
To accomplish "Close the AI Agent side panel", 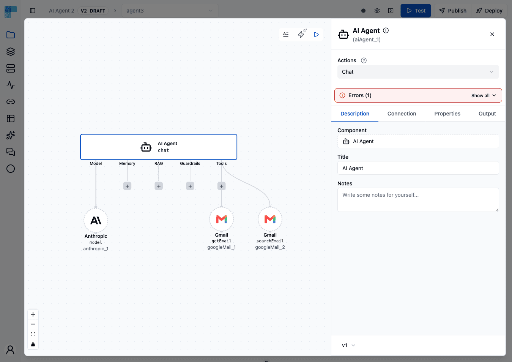I will [492, 34].
